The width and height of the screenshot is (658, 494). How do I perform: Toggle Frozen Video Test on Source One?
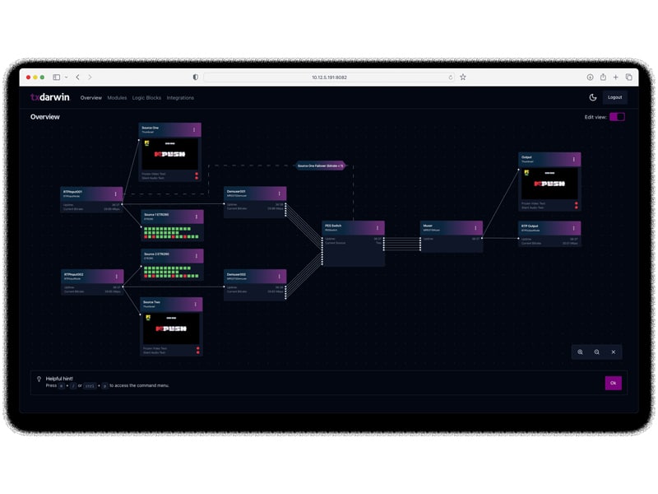point(197,173)
